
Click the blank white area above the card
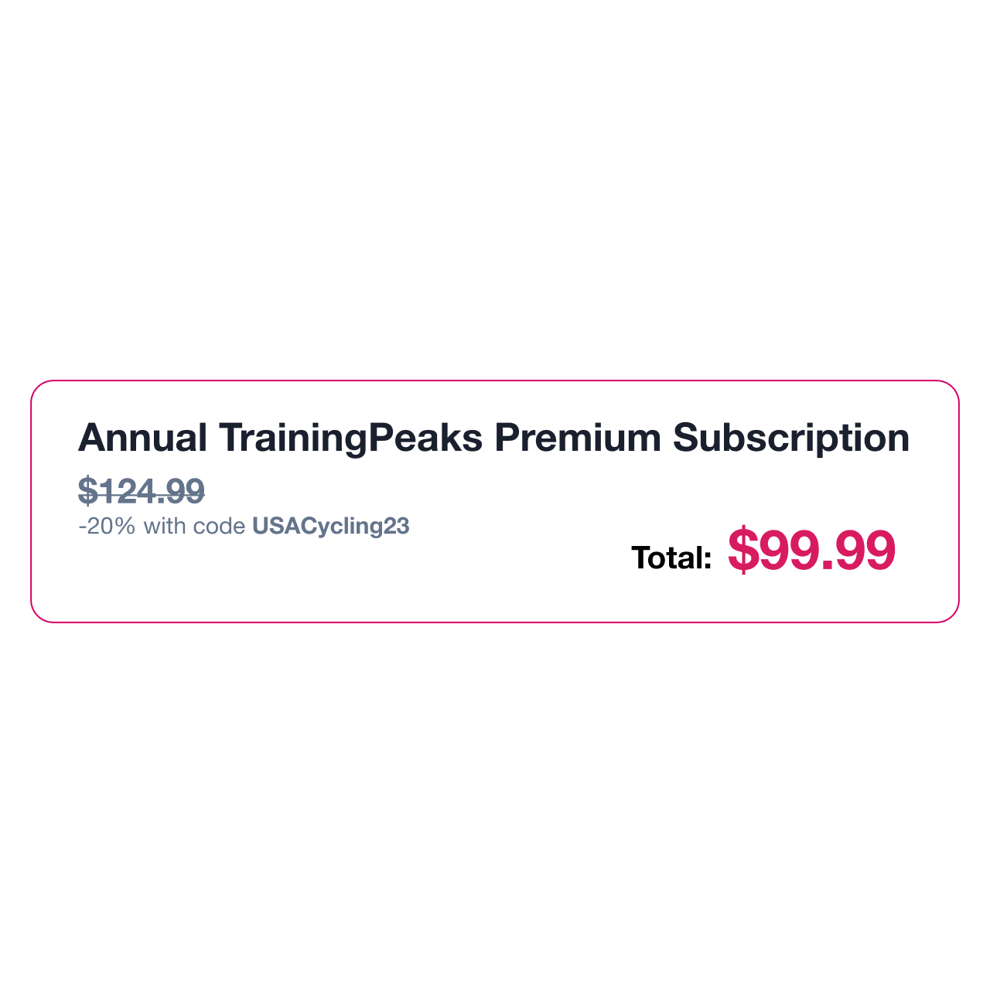coord(495,193)
